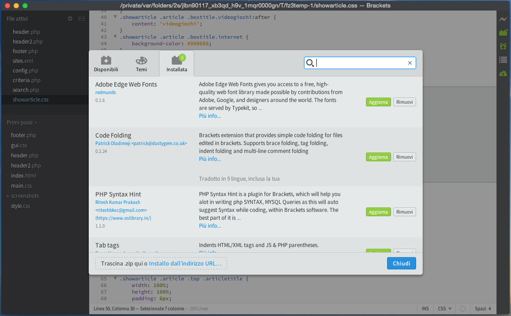Toggle INS insert mode in status bar
The width and height of the screenshot is (511, 316).
(x=425, y=309)
